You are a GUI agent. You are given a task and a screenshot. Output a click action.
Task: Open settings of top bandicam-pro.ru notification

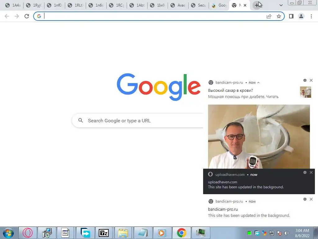(x=305, y=80)
